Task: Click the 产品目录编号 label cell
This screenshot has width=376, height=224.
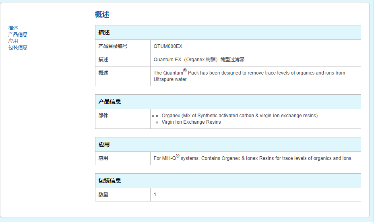Action: (x=123, y=46)
